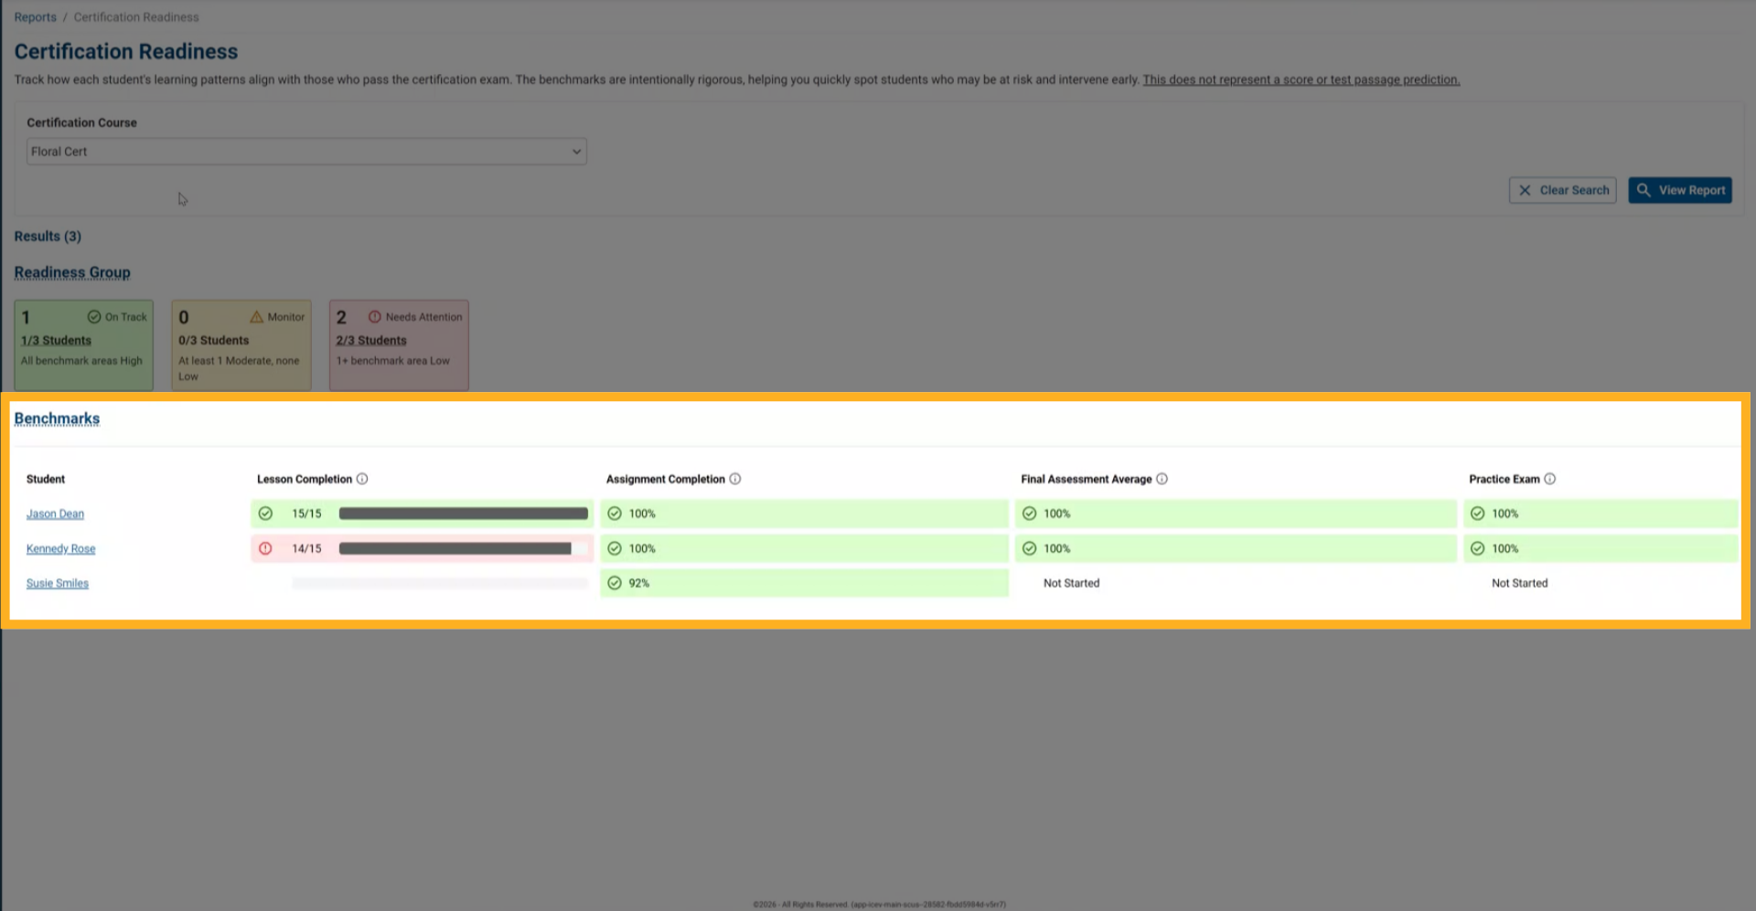This screenshot has height=911, width=1756.
Task: Click the 'All benchmark areas High' description
Action: click(81, 361)
